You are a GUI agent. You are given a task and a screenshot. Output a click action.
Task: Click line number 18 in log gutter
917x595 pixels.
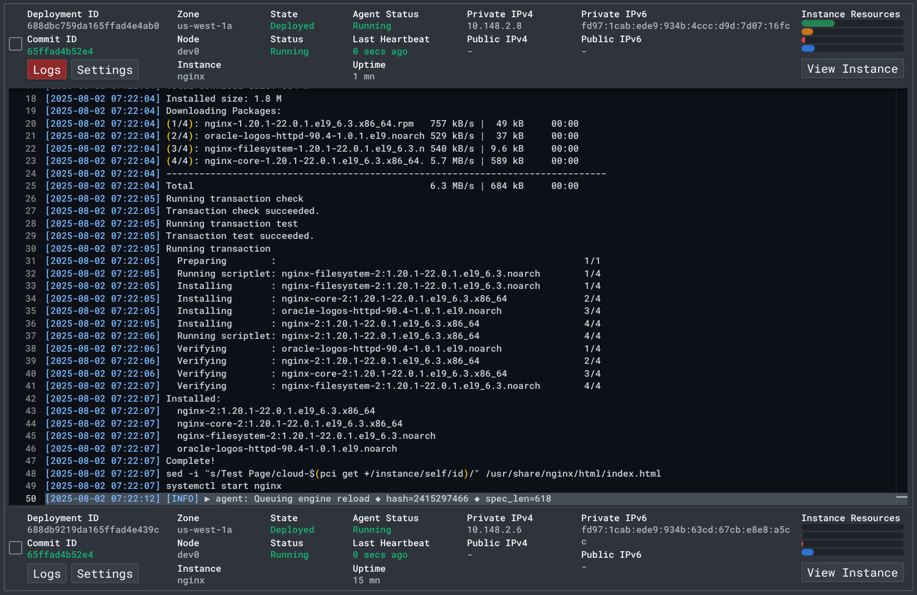pos(31,99)
